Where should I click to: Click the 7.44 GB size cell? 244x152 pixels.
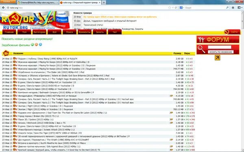(180, 133)
